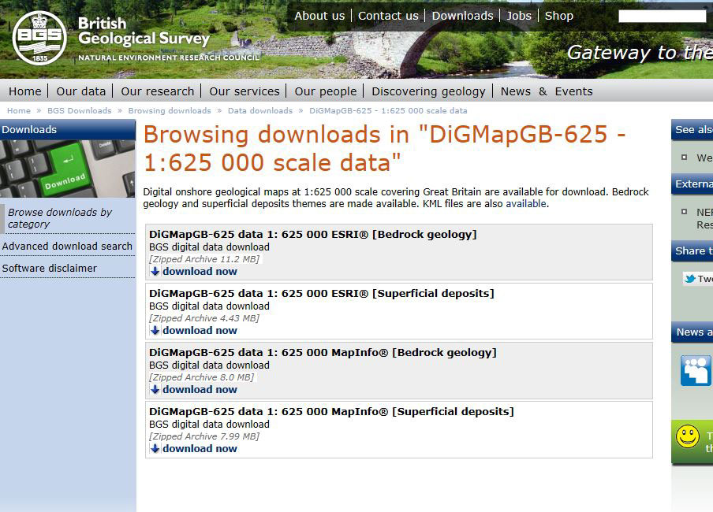Go to the Contact us page
This screenshot has height=512, width=713.
388,16
